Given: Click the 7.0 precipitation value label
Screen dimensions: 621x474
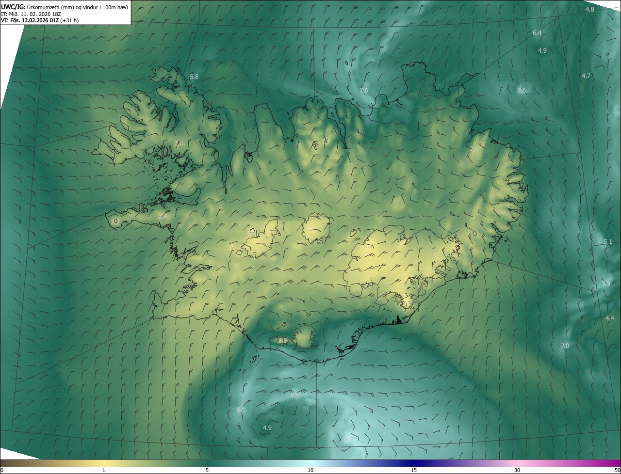Looking at the screenshot, I should tap(565, 346).
